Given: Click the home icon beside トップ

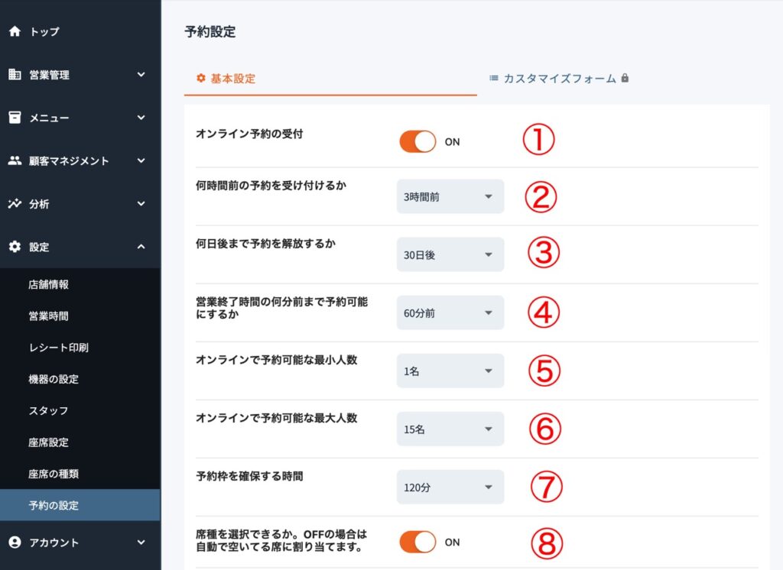Looking at the screenshot, I should tap(14, 31).
